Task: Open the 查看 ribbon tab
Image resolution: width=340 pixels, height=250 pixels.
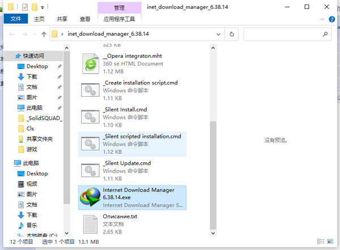Action: pyautogui.click(x=85, y=19)
